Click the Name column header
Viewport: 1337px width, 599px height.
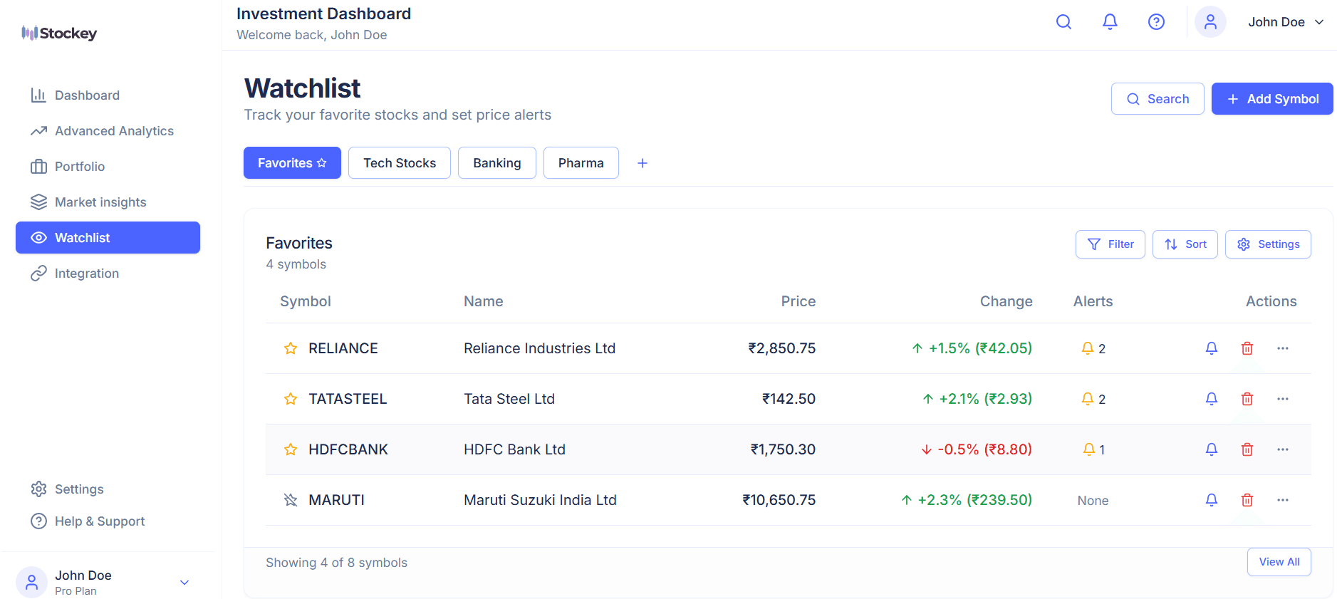click(x=484, y=301)
